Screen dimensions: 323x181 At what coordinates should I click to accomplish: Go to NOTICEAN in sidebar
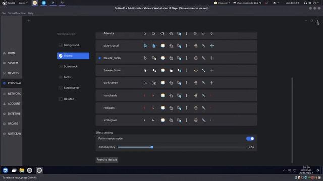pyautogui.click(x=12, y=134)
